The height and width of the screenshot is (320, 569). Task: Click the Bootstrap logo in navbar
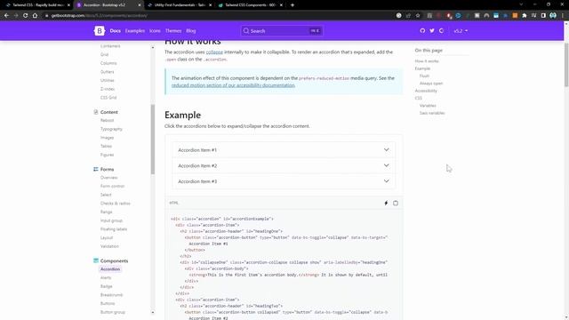[x=99, y=31]
